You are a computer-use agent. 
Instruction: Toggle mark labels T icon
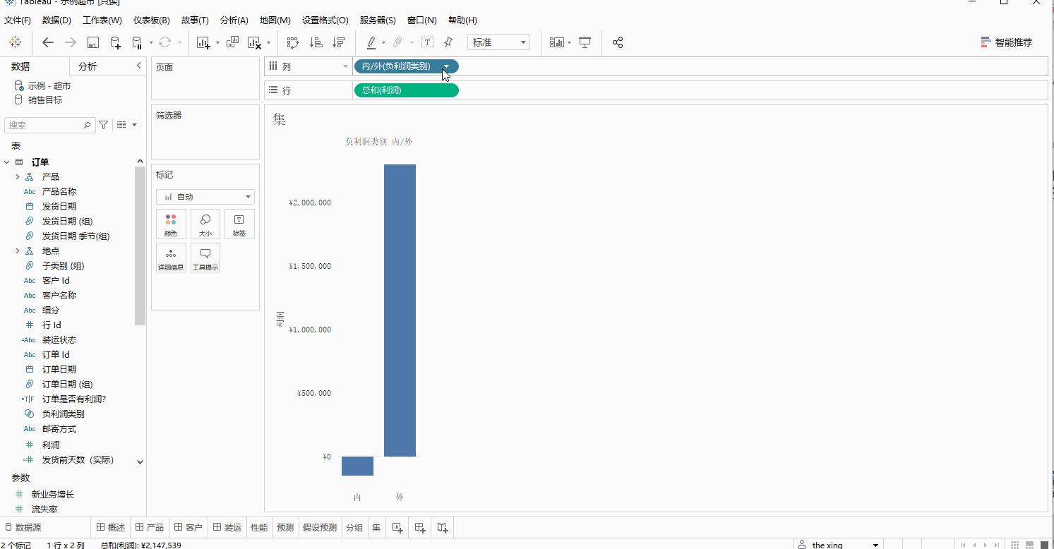tap(427, 42)
